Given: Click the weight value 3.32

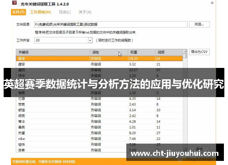Looking at the screenshot, I should tap(132, 64).
